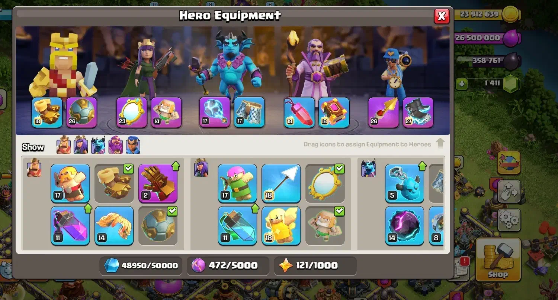Open the Shop with hammer icon
The height and width of the screenshot is (300, 558).
pos(498,260)
